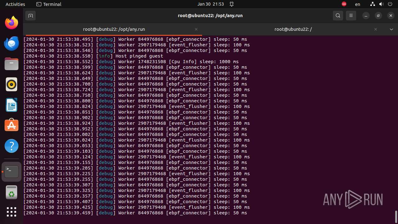This screenshot has height=224, width=398.
Task: Click the '[Cpu Info] sleep: 1000 ms' line
Action: click(131, 62)
